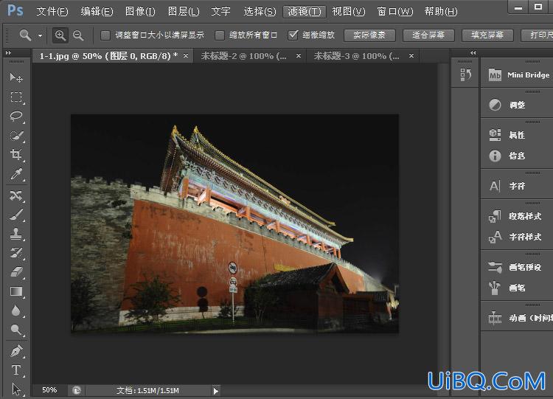Open the zoom tool preset dropdown arrow
Image resolution: width=553 pixels, height=399 pixels.
point(40,35)
